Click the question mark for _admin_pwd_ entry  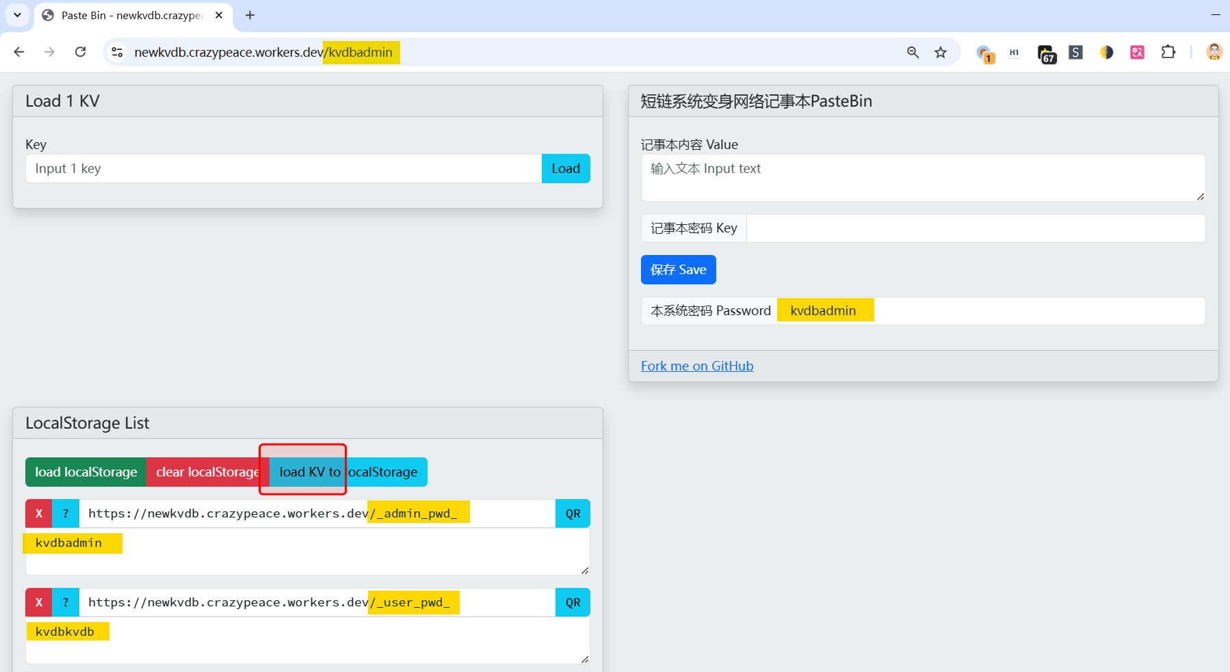tap(66, 513)
